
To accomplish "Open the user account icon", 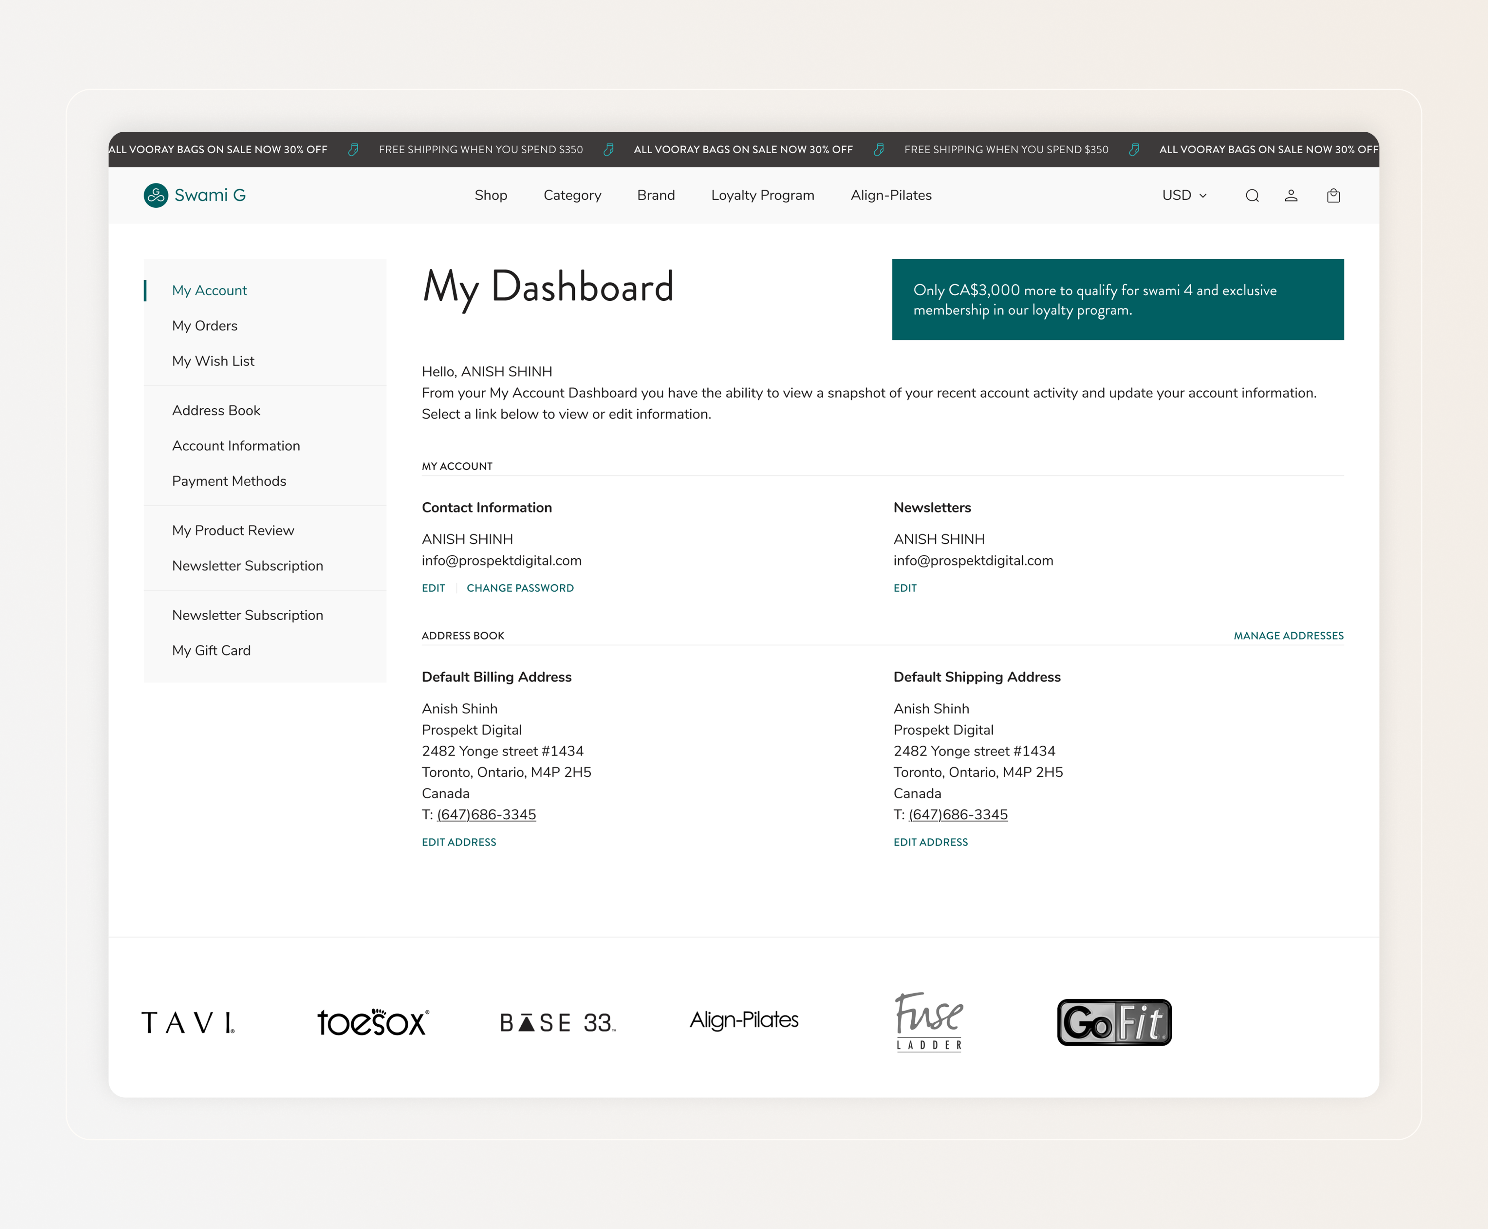I will pyautogui.click(x=1291, y=195).
